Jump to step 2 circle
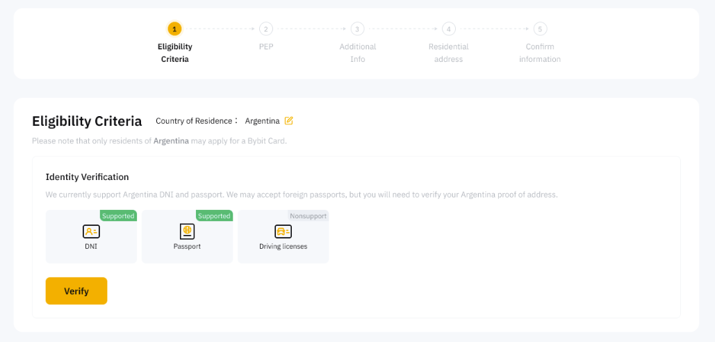Image resolution: width=715 pixels, height=342 pixels. pos(266,29)
